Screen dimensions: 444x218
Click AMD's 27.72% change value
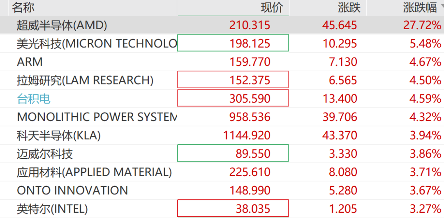[422, 25]
